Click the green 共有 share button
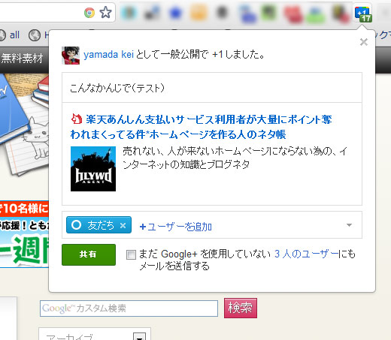Image resolution: width=391 pixels, height=340 pixels. coord(89,254)
